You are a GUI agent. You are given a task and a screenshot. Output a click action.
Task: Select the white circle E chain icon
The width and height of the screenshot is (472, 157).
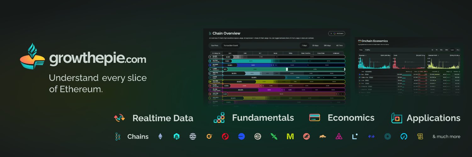(x=258, y=137)
